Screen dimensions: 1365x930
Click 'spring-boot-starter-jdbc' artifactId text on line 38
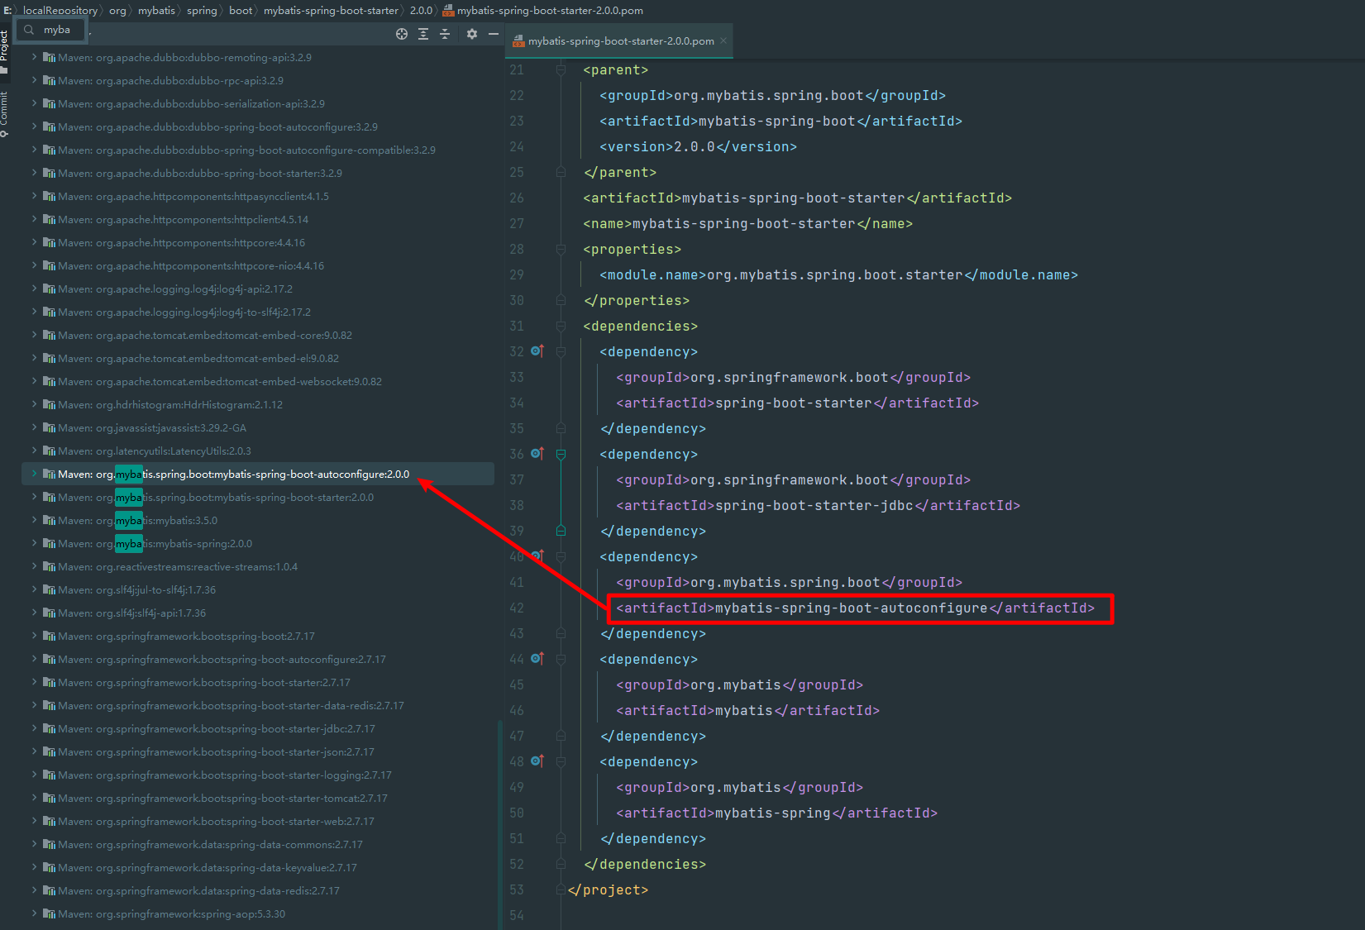(814, 506)
